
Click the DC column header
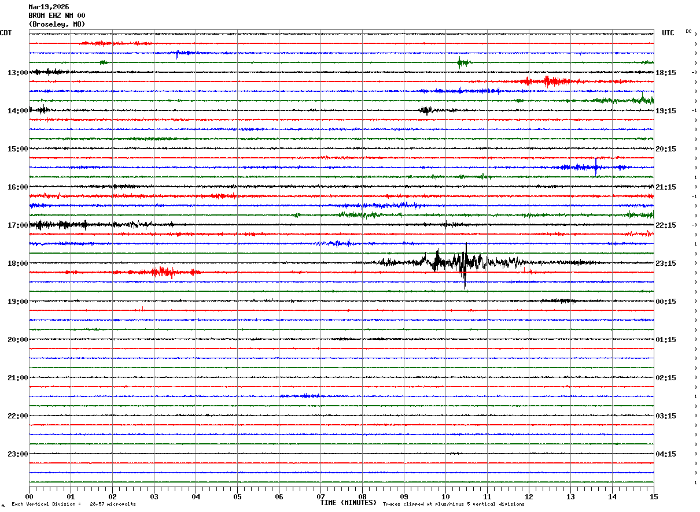[x=688, y=31]
